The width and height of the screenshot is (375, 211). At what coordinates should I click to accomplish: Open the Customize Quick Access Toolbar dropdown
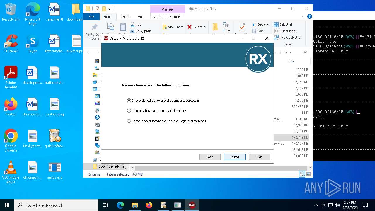pyautogui.click(x=109, y=9)
